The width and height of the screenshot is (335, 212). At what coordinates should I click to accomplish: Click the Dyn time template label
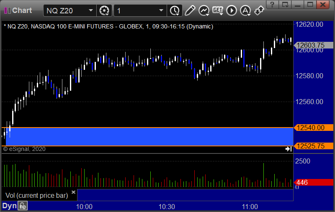click(x=9, y=206)
